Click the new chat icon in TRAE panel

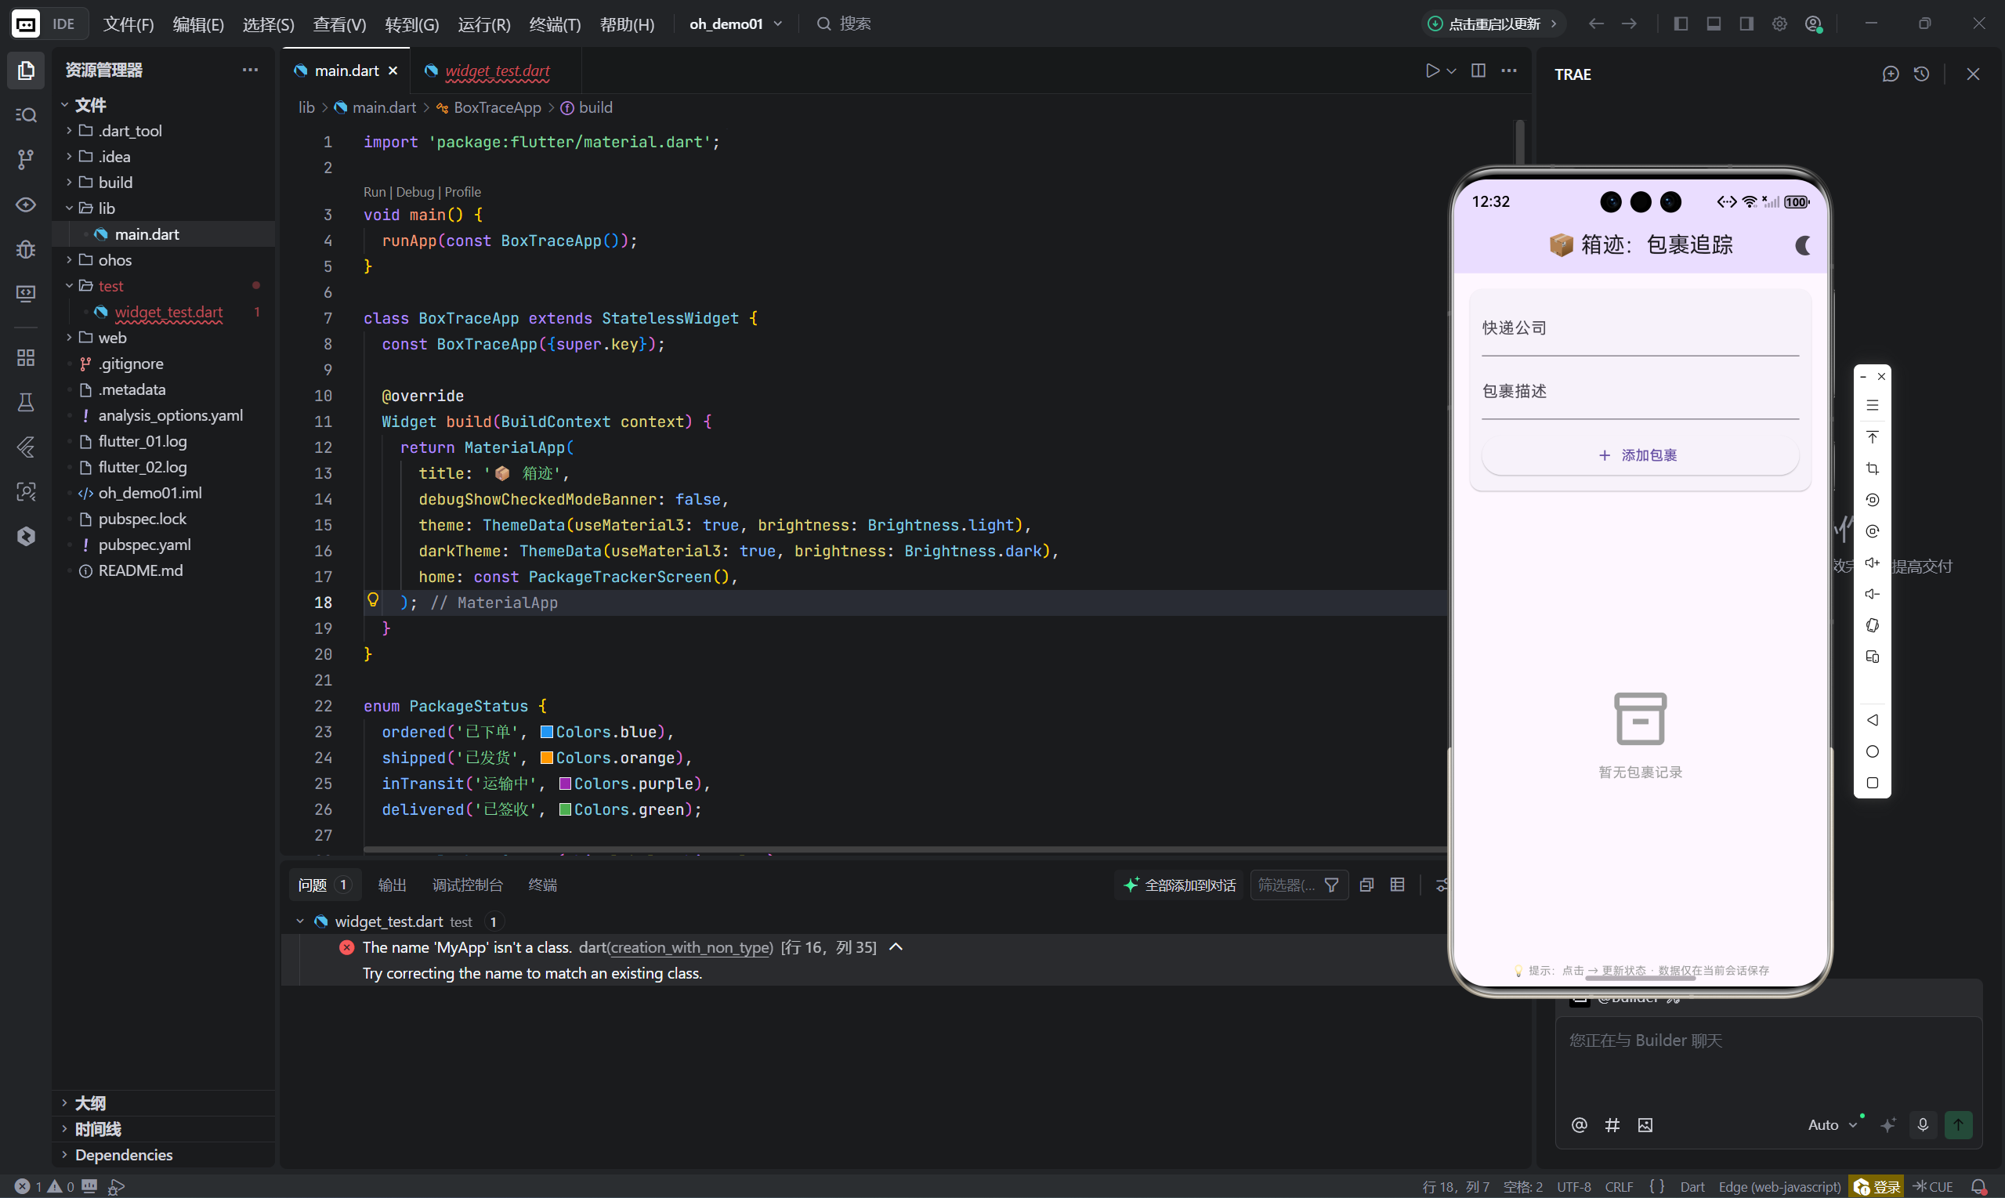click(1891, 74)
